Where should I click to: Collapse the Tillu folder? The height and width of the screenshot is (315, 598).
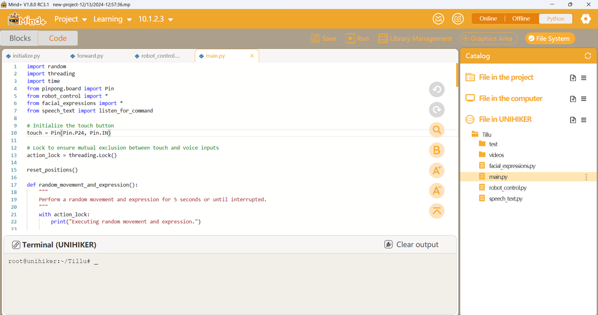pyautogui.click(x=481, y=134)
